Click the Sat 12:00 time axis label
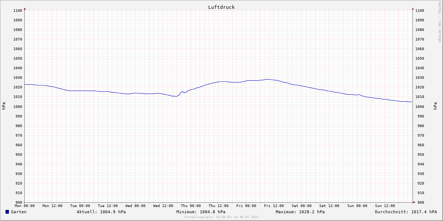Image resolution: width=443 pixels, height=221 pixels. point(329,206)
